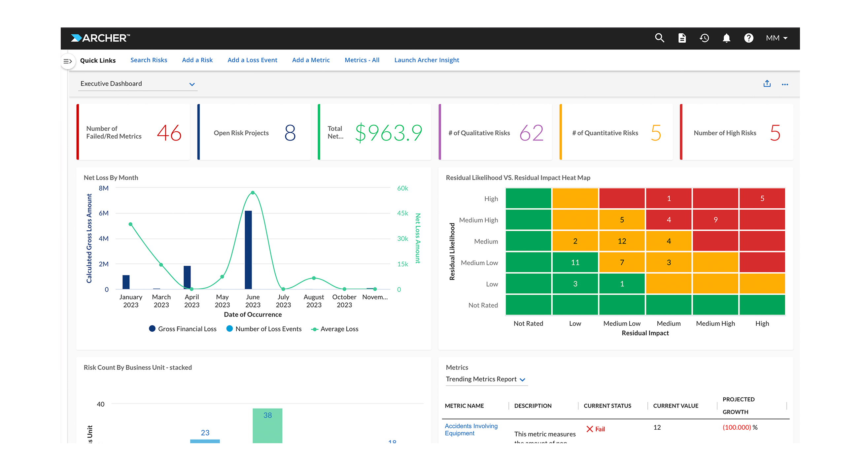The image size is (865, 463).
Task: Toggle Average Loss legend series
Action: (x=335, y=329)
